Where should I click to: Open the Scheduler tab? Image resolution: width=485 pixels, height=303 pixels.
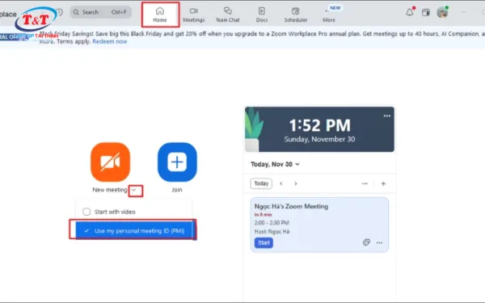(296, 15)
